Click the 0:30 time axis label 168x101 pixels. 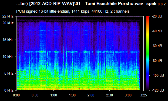(x=35, y=95)
